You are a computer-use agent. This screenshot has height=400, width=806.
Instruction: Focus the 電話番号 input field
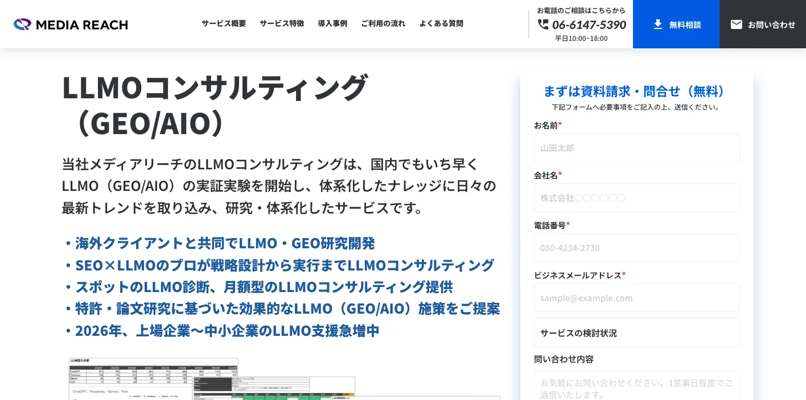(637, 248)
